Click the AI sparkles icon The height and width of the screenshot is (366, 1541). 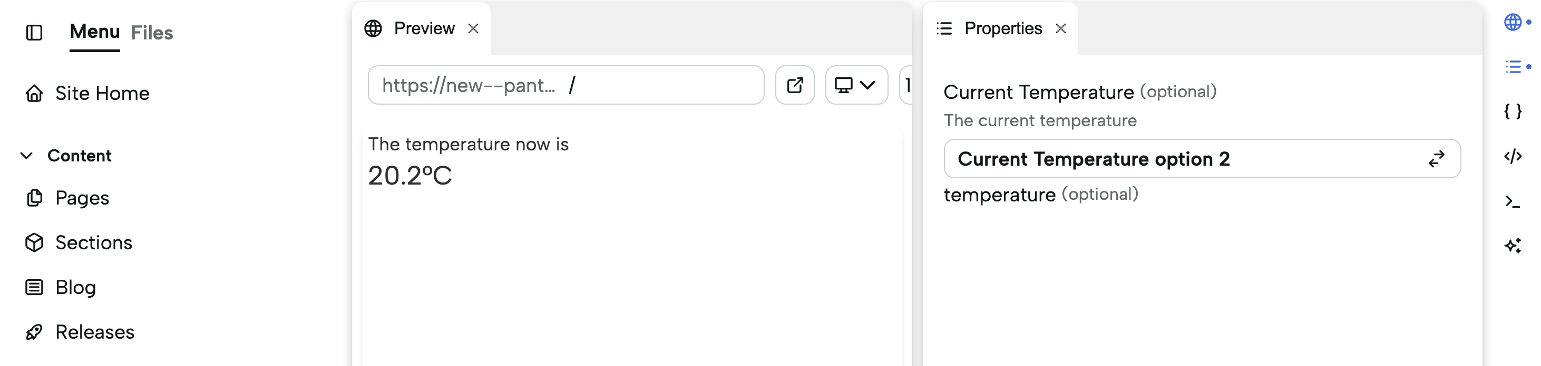point(1515,246)
